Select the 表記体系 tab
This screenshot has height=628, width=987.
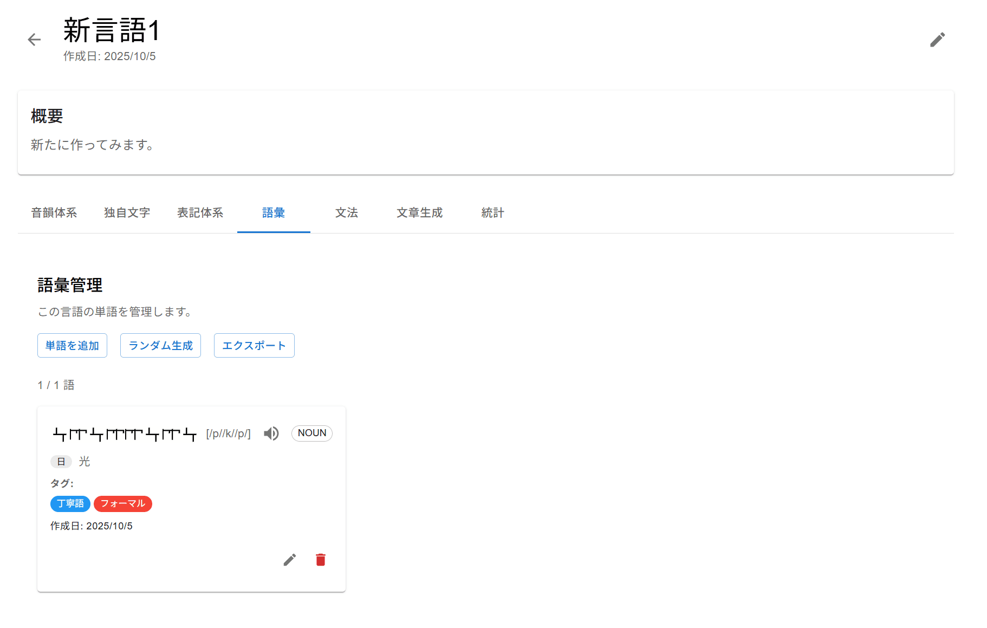200,213
